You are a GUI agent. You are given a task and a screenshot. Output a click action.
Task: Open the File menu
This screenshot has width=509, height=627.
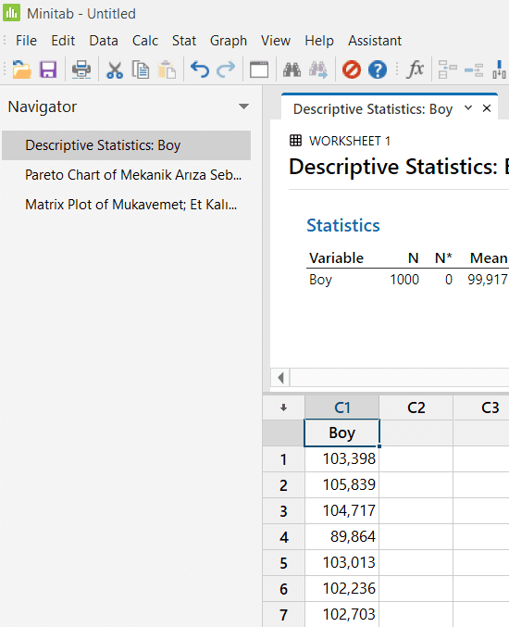(x=26, y=41)
